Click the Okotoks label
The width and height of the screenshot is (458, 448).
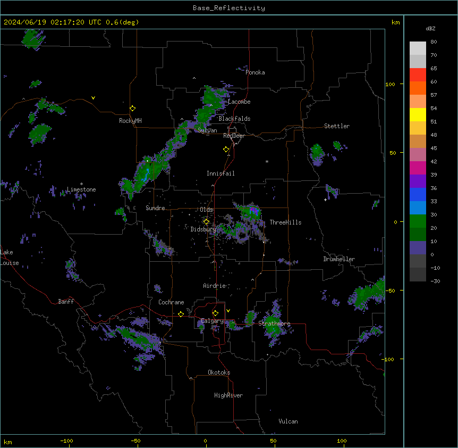[x=219, y=372]
